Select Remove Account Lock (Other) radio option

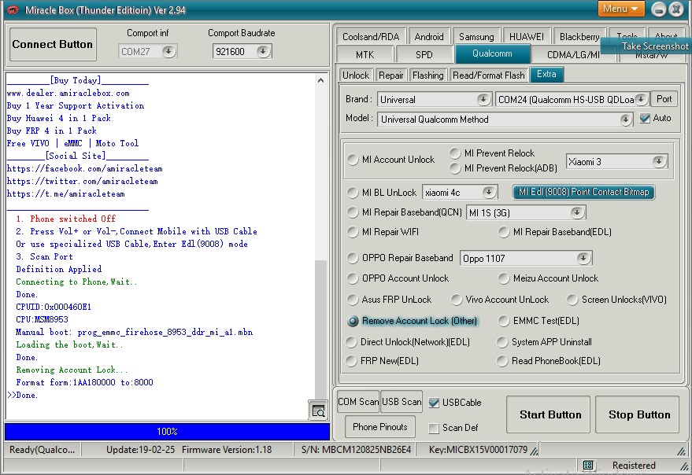(x=353, y=321)
